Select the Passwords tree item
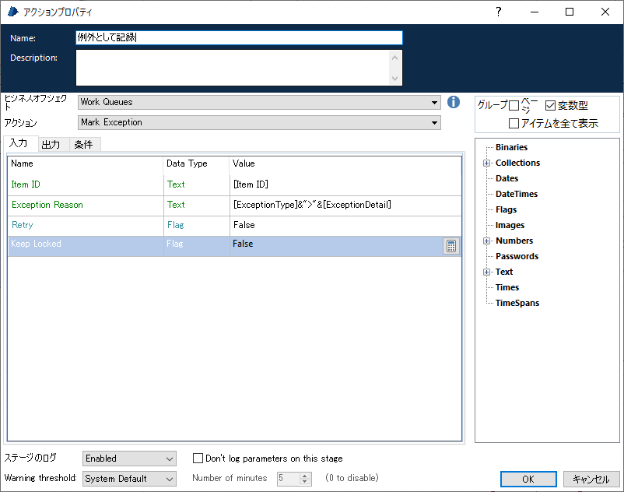The width and height of the screenshot is (624, 492). [x=517, y=256]
